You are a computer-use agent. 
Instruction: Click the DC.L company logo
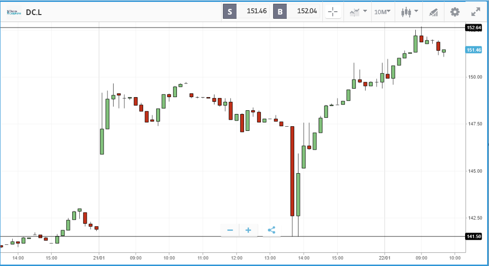14,13
